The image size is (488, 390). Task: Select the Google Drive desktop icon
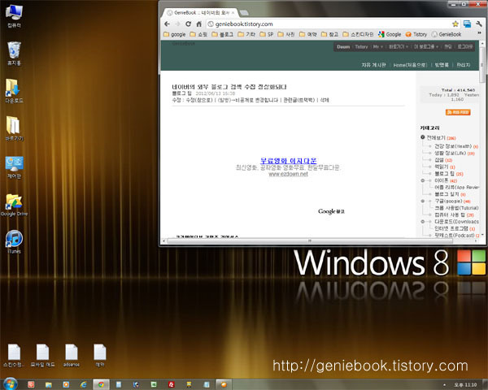tap(15, 205)
